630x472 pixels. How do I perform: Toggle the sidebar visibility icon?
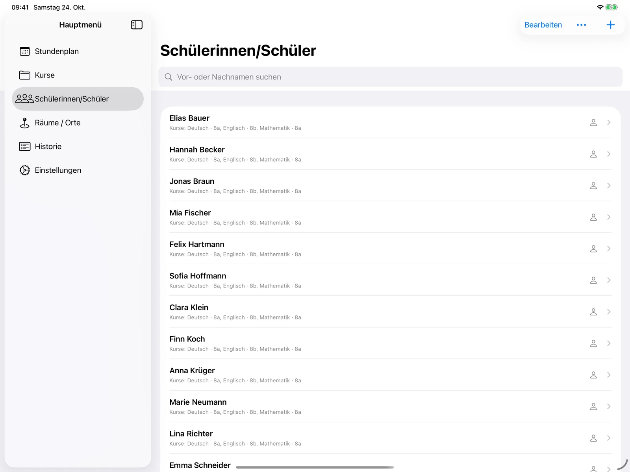tap(136, 25)
